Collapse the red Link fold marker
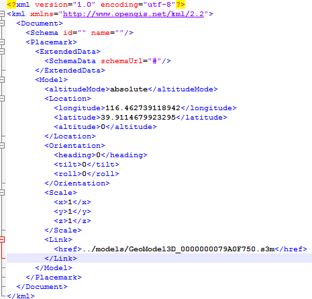 click(x=2, y=240)
